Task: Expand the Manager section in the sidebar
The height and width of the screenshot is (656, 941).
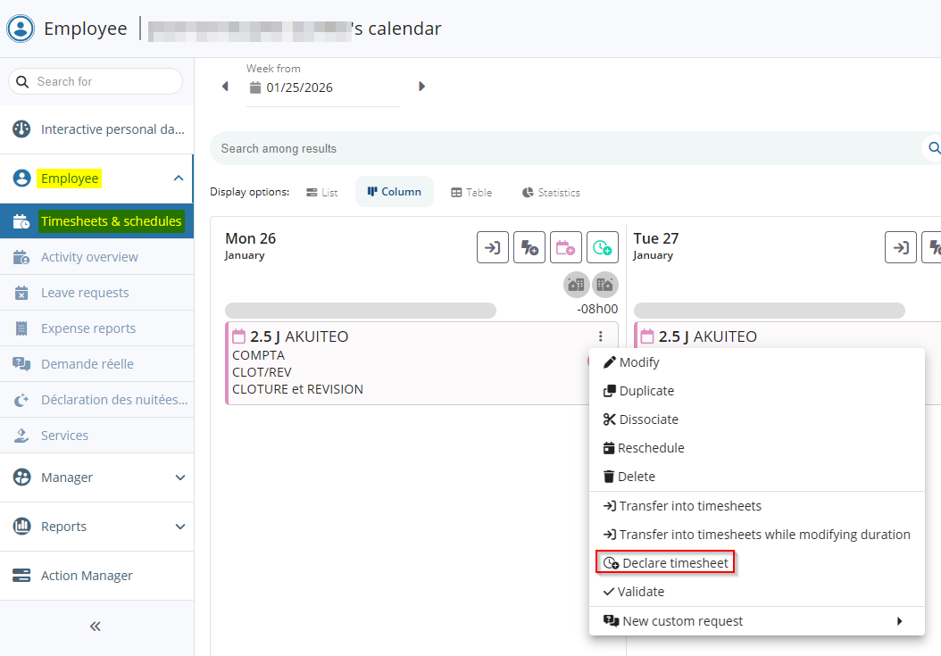Action: click(179, 477)
